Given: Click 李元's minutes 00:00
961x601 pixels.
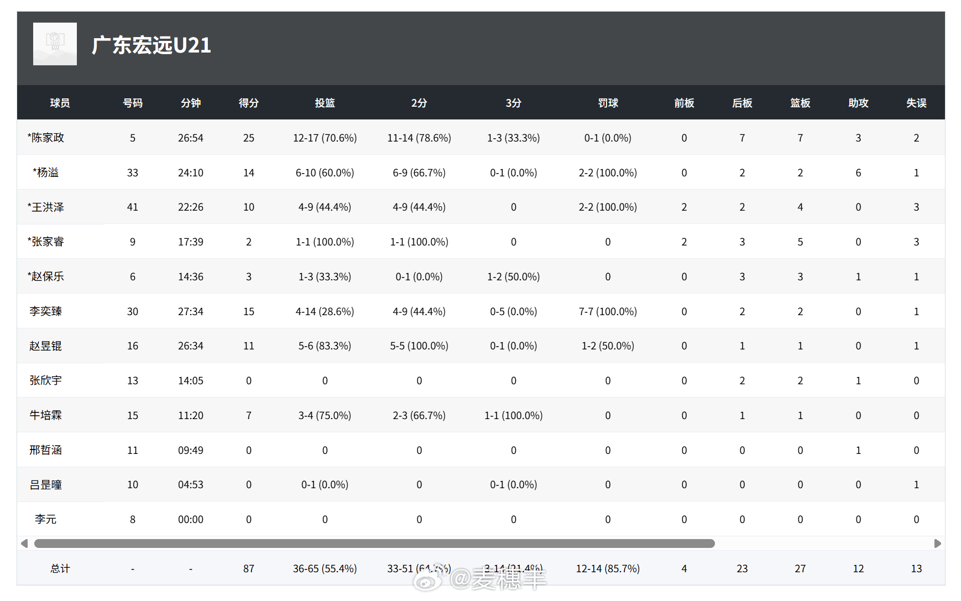Looking at the screenshot, I should 191,519.
